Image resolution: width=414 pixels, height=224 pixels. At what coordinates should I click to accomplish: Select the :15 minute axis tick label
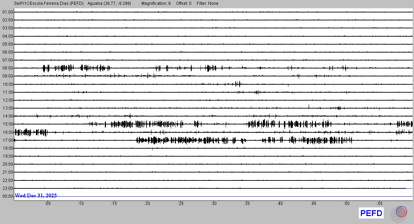pyautogui.click(x=114, y=204)
